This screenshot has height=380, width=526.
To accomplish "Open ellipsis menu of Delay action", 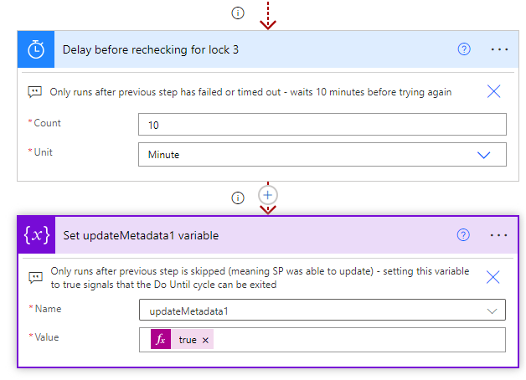I will click(499, 49).
